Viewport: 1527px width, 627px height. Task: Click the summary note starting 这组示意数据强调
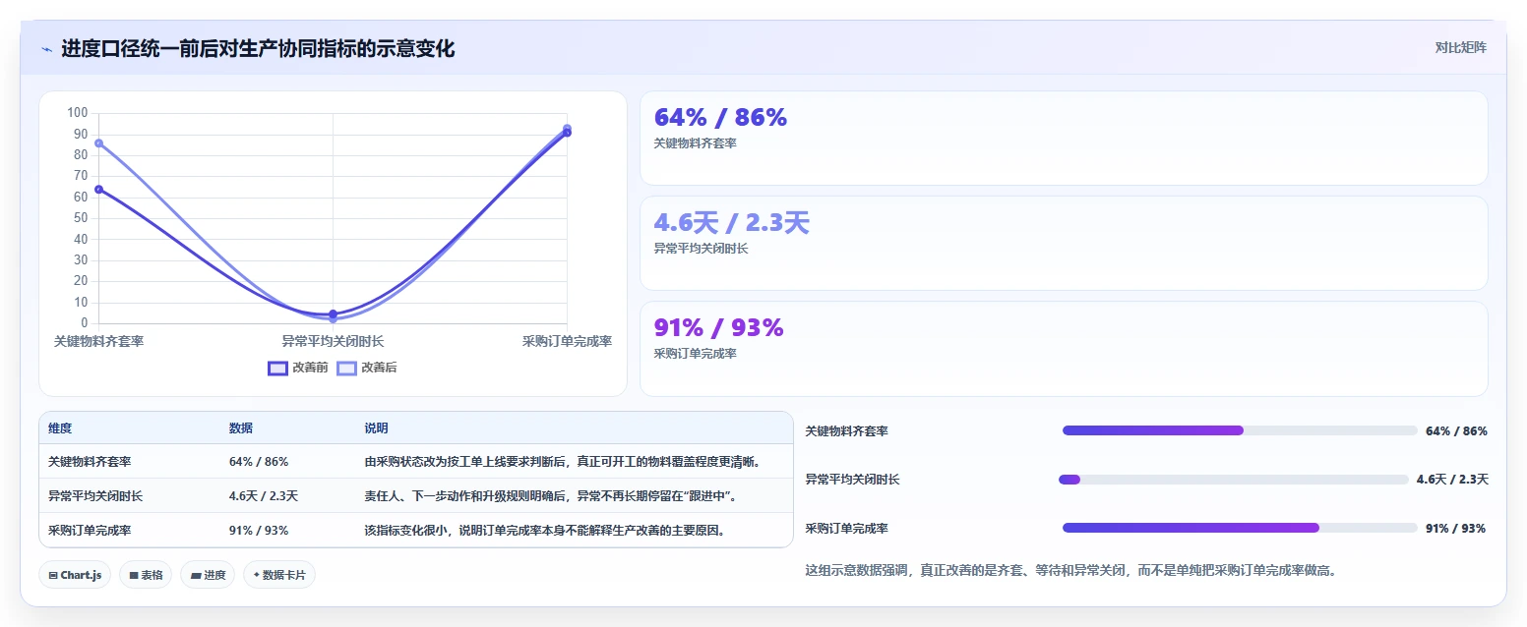click(x=1071, y=570)
